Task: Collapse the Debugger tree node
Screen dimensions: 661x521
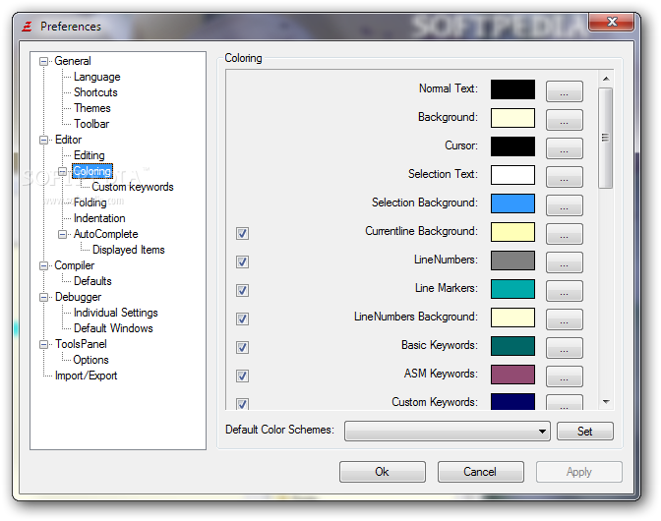Action: [x=43, y=297]
